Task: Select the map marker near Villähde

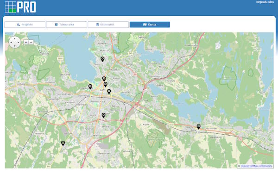Action: (x=199, y=127)
